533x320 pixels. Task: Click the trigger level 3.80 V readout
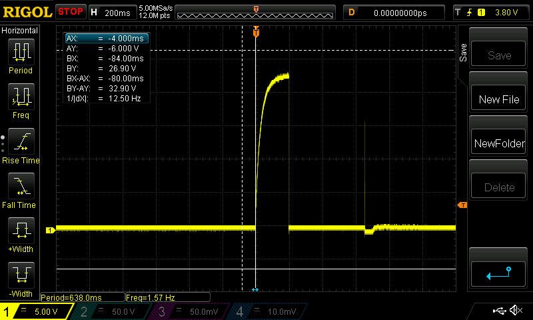(x=508, y=12)
